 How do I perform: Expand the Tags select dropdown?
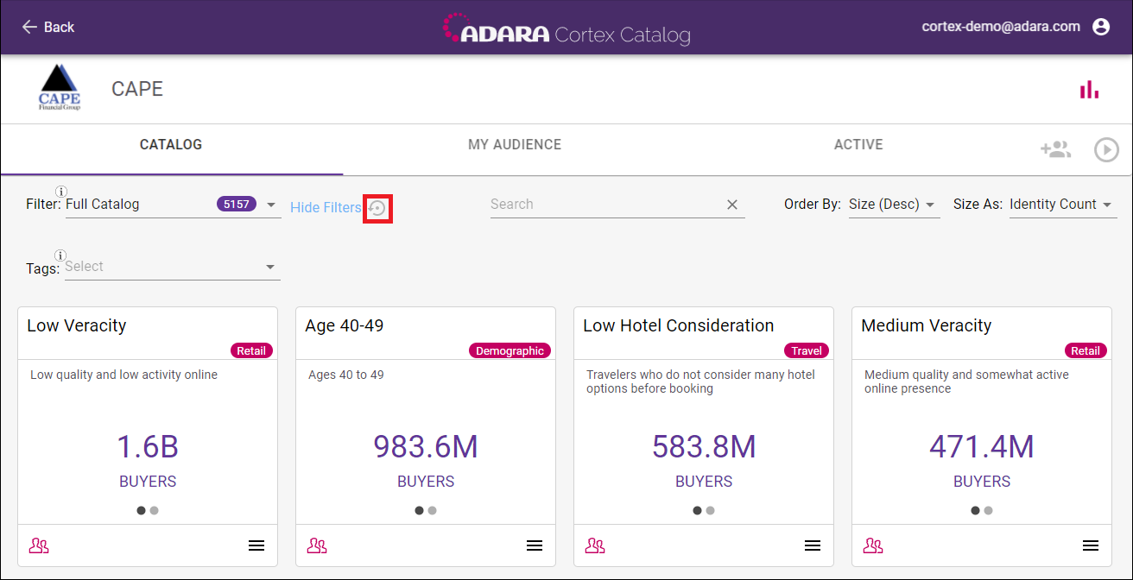point(270,266)
